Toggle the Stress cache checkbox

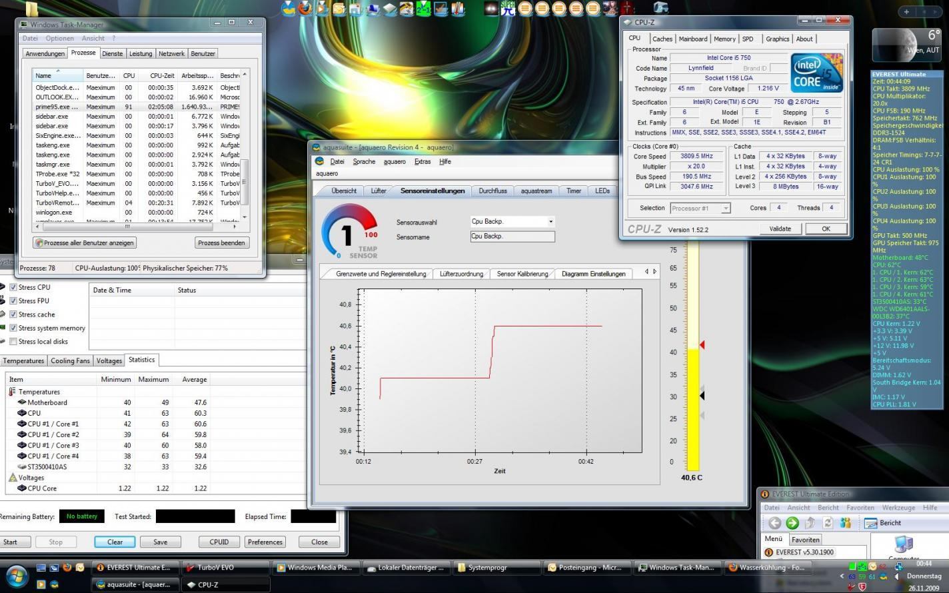point(13,314)
